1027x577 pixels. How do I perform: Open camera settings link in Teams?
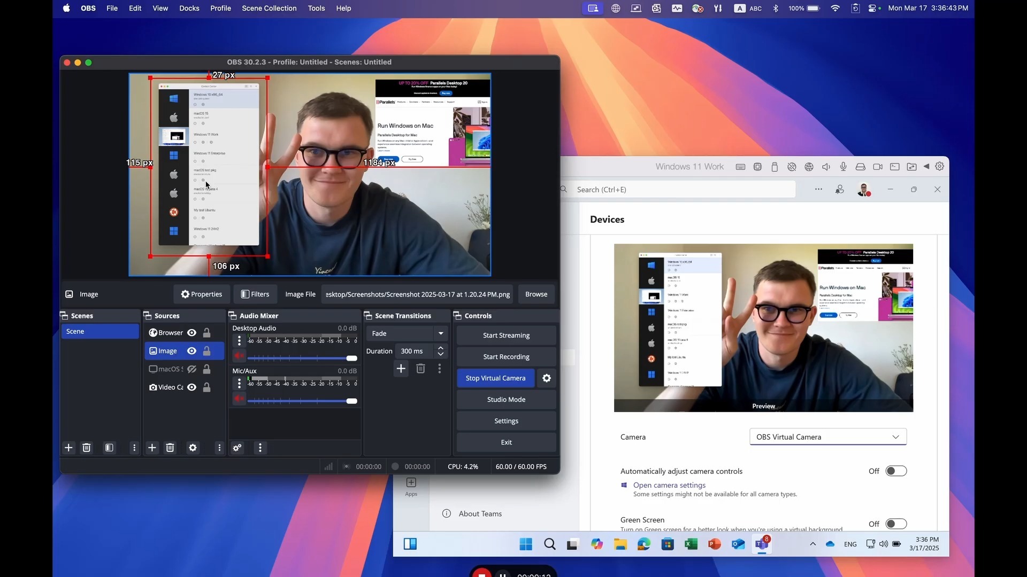point(669,485)
